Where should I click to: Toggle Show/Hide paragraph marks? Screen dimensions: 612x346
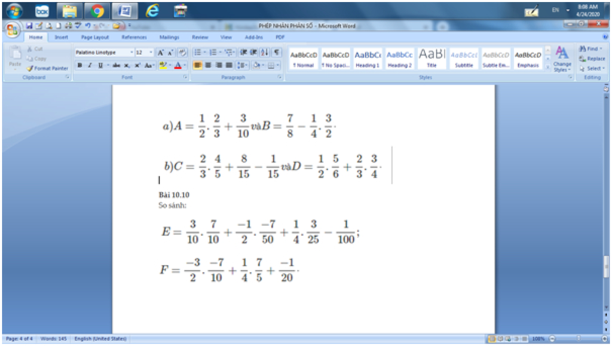click(276, 52)
